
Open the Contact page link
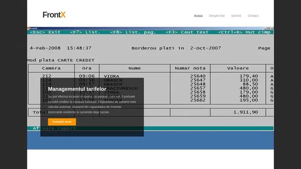pyautogui.click(x=253, y=16)
